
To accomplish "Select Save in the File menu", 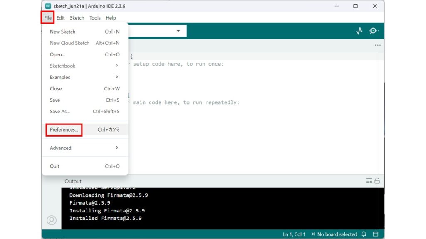I will 84,100.
